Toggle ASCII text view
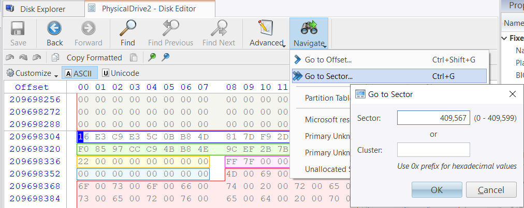524x208 pixels. tap(79, 73)
